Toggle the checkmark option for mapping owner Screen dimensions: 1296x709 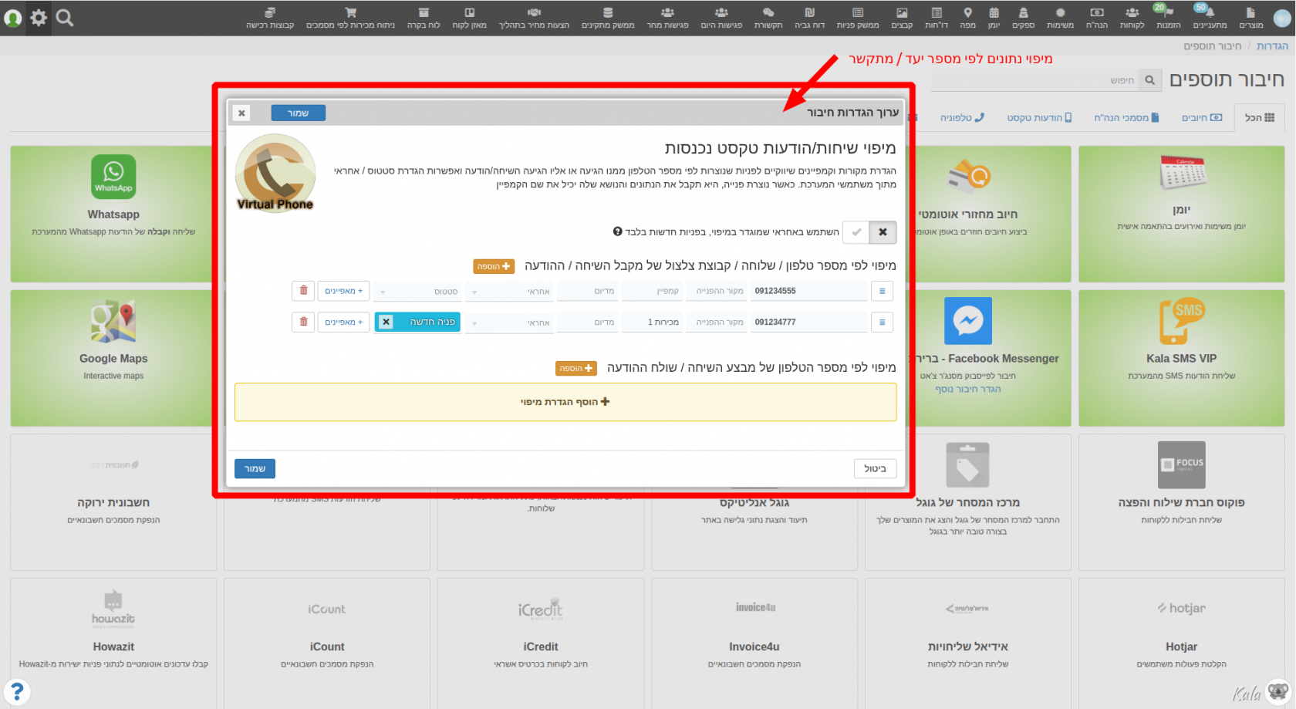856,231
